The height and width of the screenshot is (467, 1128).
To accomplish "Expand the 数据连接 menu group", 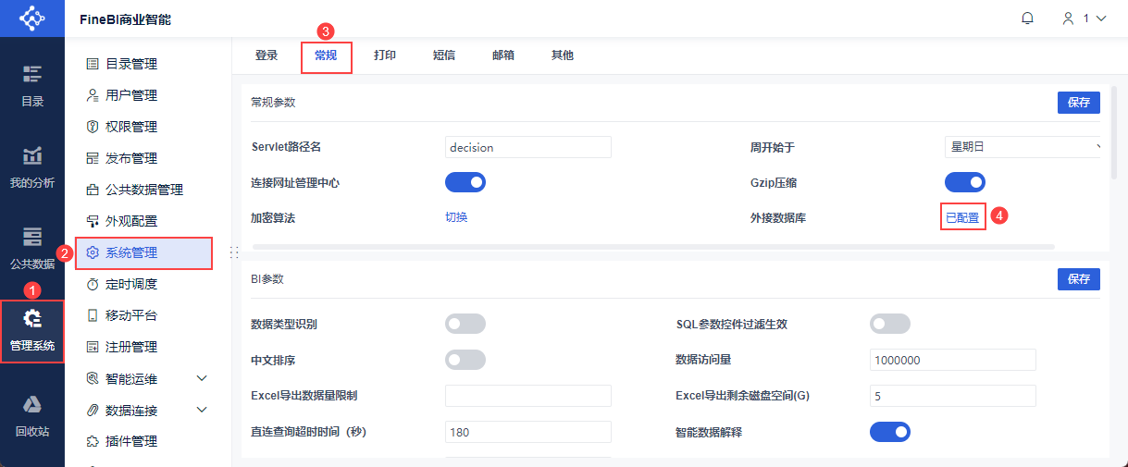I will (202, 410).
